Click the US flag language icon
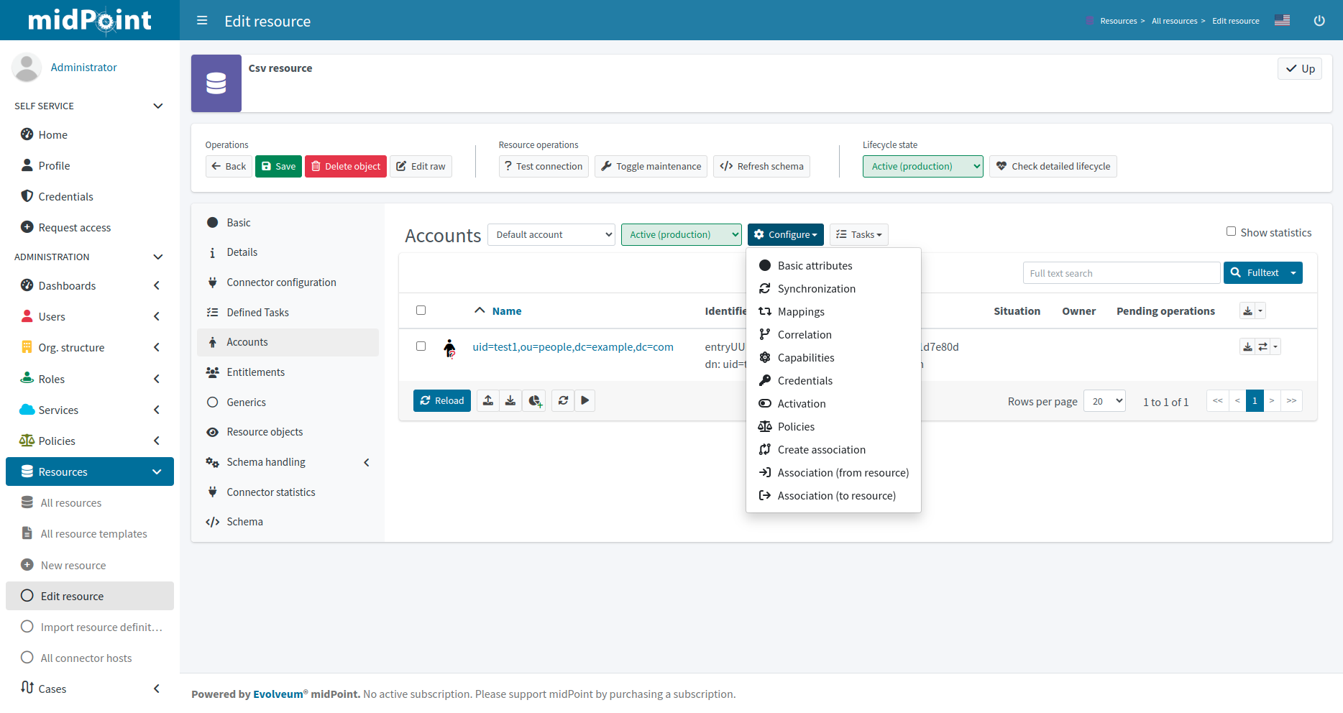The width and height of the screenshot is (1343, 713). 1282,20
